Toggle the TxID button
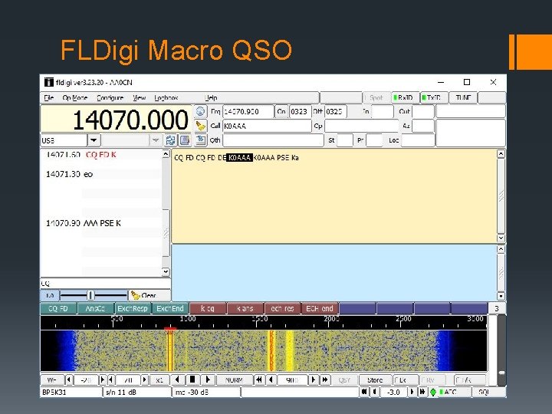Screen dimensions: 552x414 pyautogui.click(x=434, y=97)
